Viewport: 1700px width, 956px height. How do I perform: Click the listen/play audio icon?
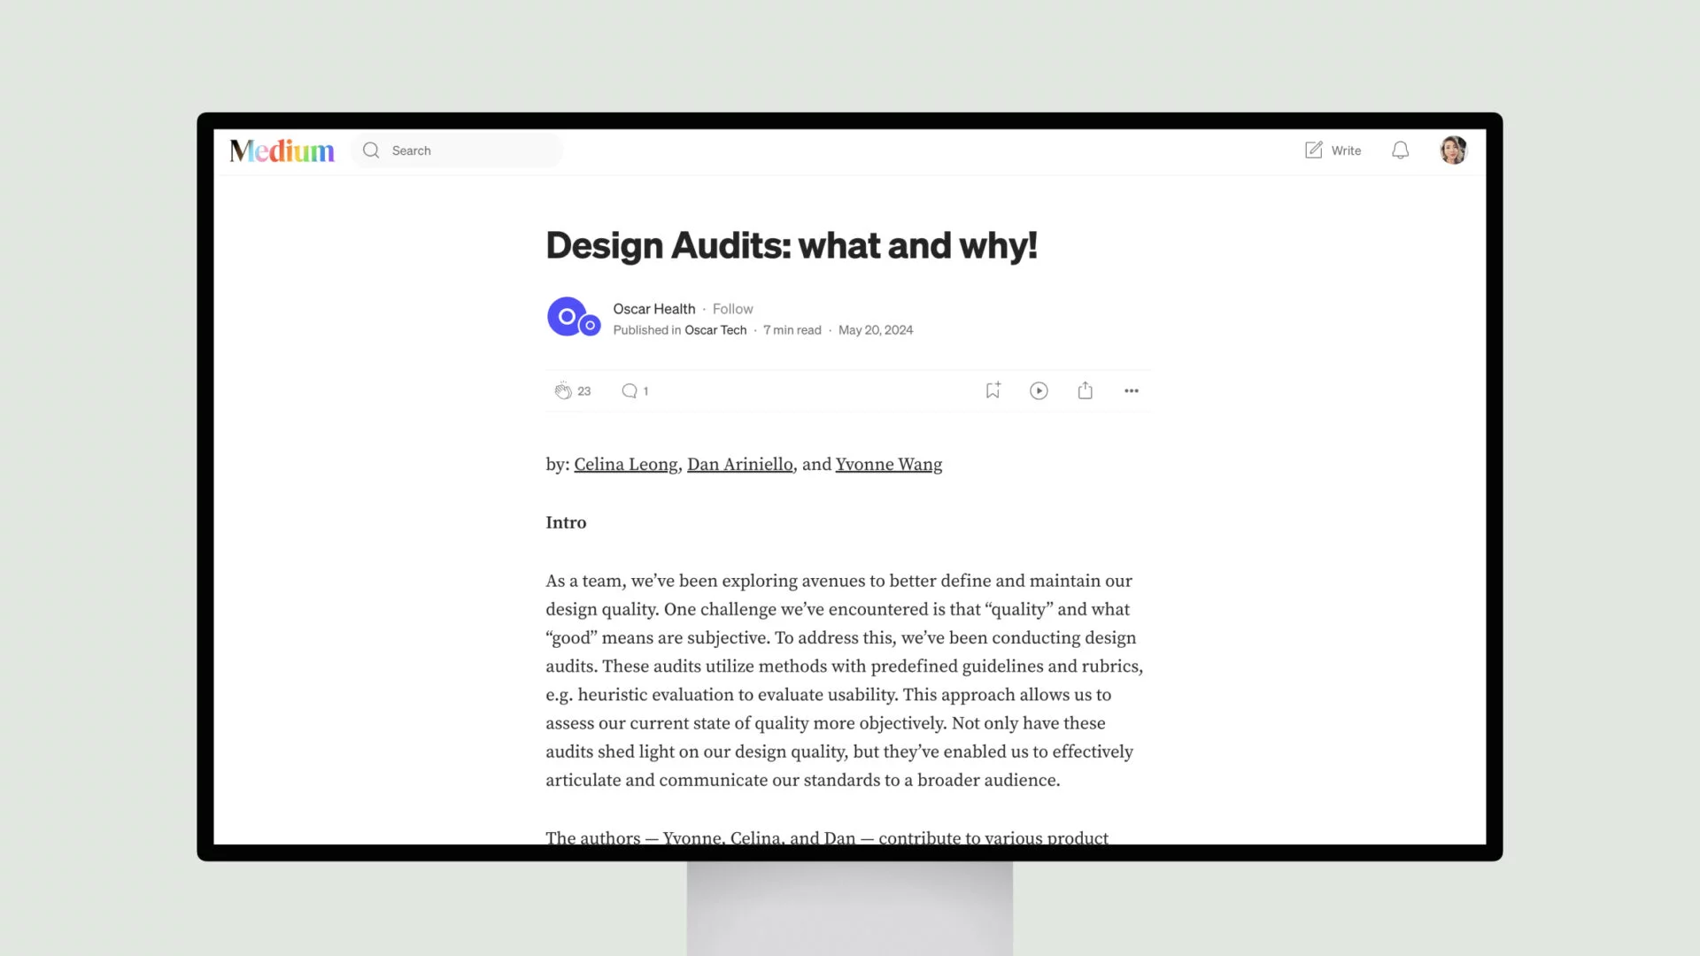point(1038,389)
